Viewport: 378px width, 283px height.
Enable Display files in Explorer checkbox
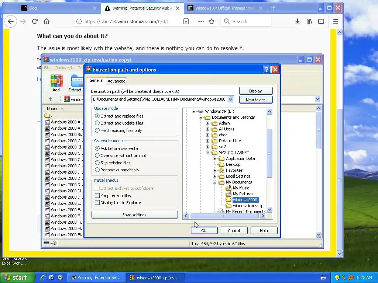click(x=97, y=203)
